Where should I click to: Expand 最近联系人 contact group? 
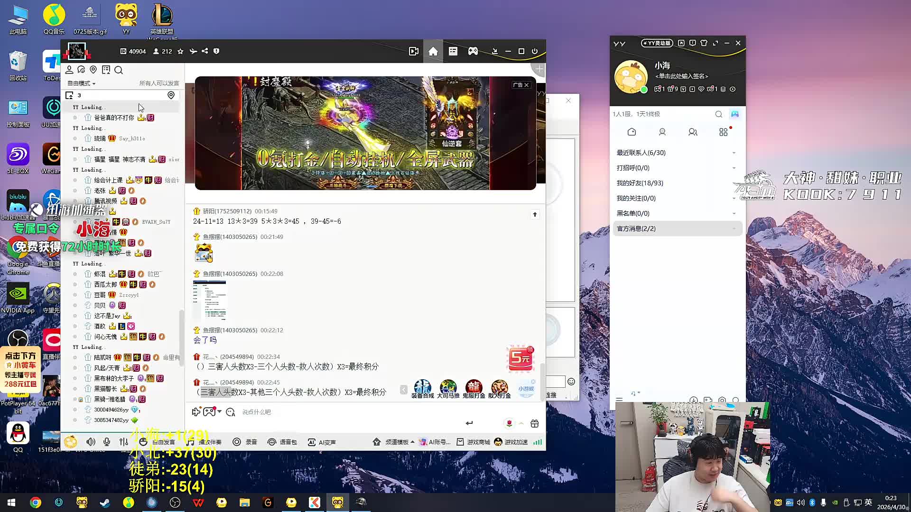641,153
